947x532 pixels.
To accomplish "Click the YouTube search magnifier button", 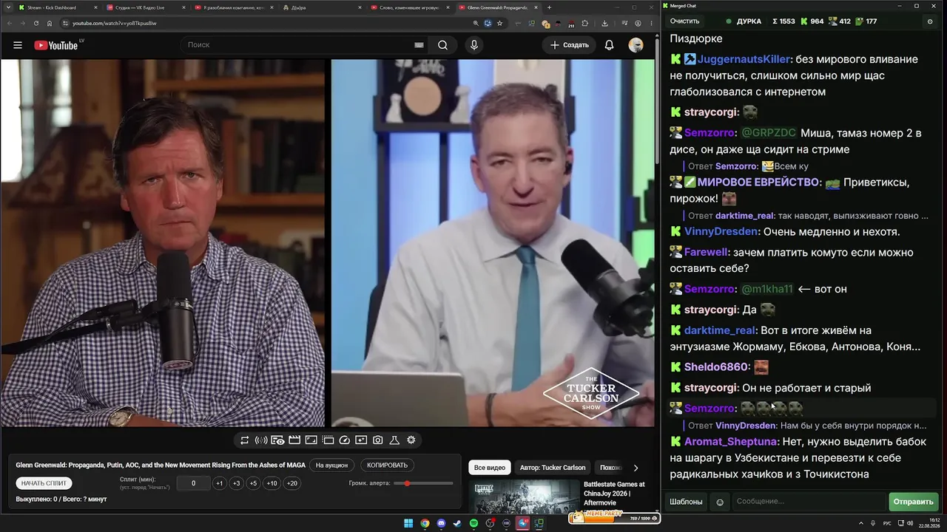I will coord(442,45).
